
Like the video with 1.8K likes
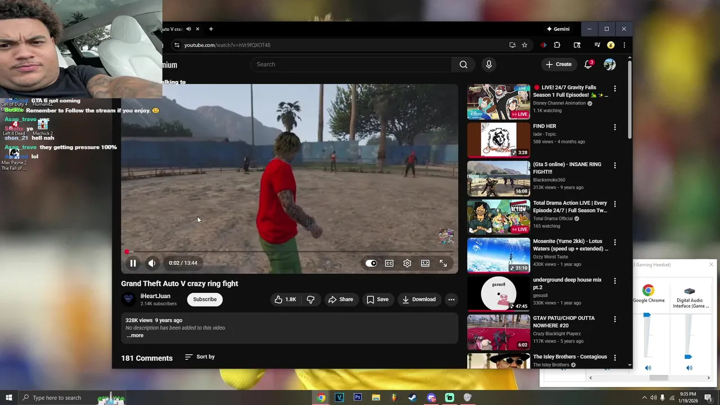(285, 299)
